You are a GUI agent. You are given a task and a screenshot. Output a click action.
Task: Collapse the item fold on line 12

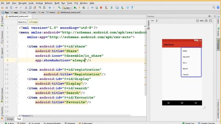pyautogui.click(x=17, y=79)
